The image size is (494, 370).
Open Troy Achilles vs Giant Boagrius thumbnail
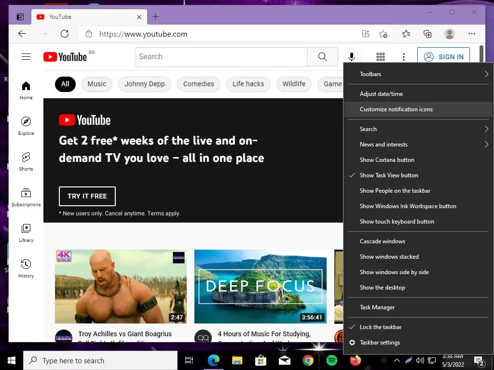point(121,286)
